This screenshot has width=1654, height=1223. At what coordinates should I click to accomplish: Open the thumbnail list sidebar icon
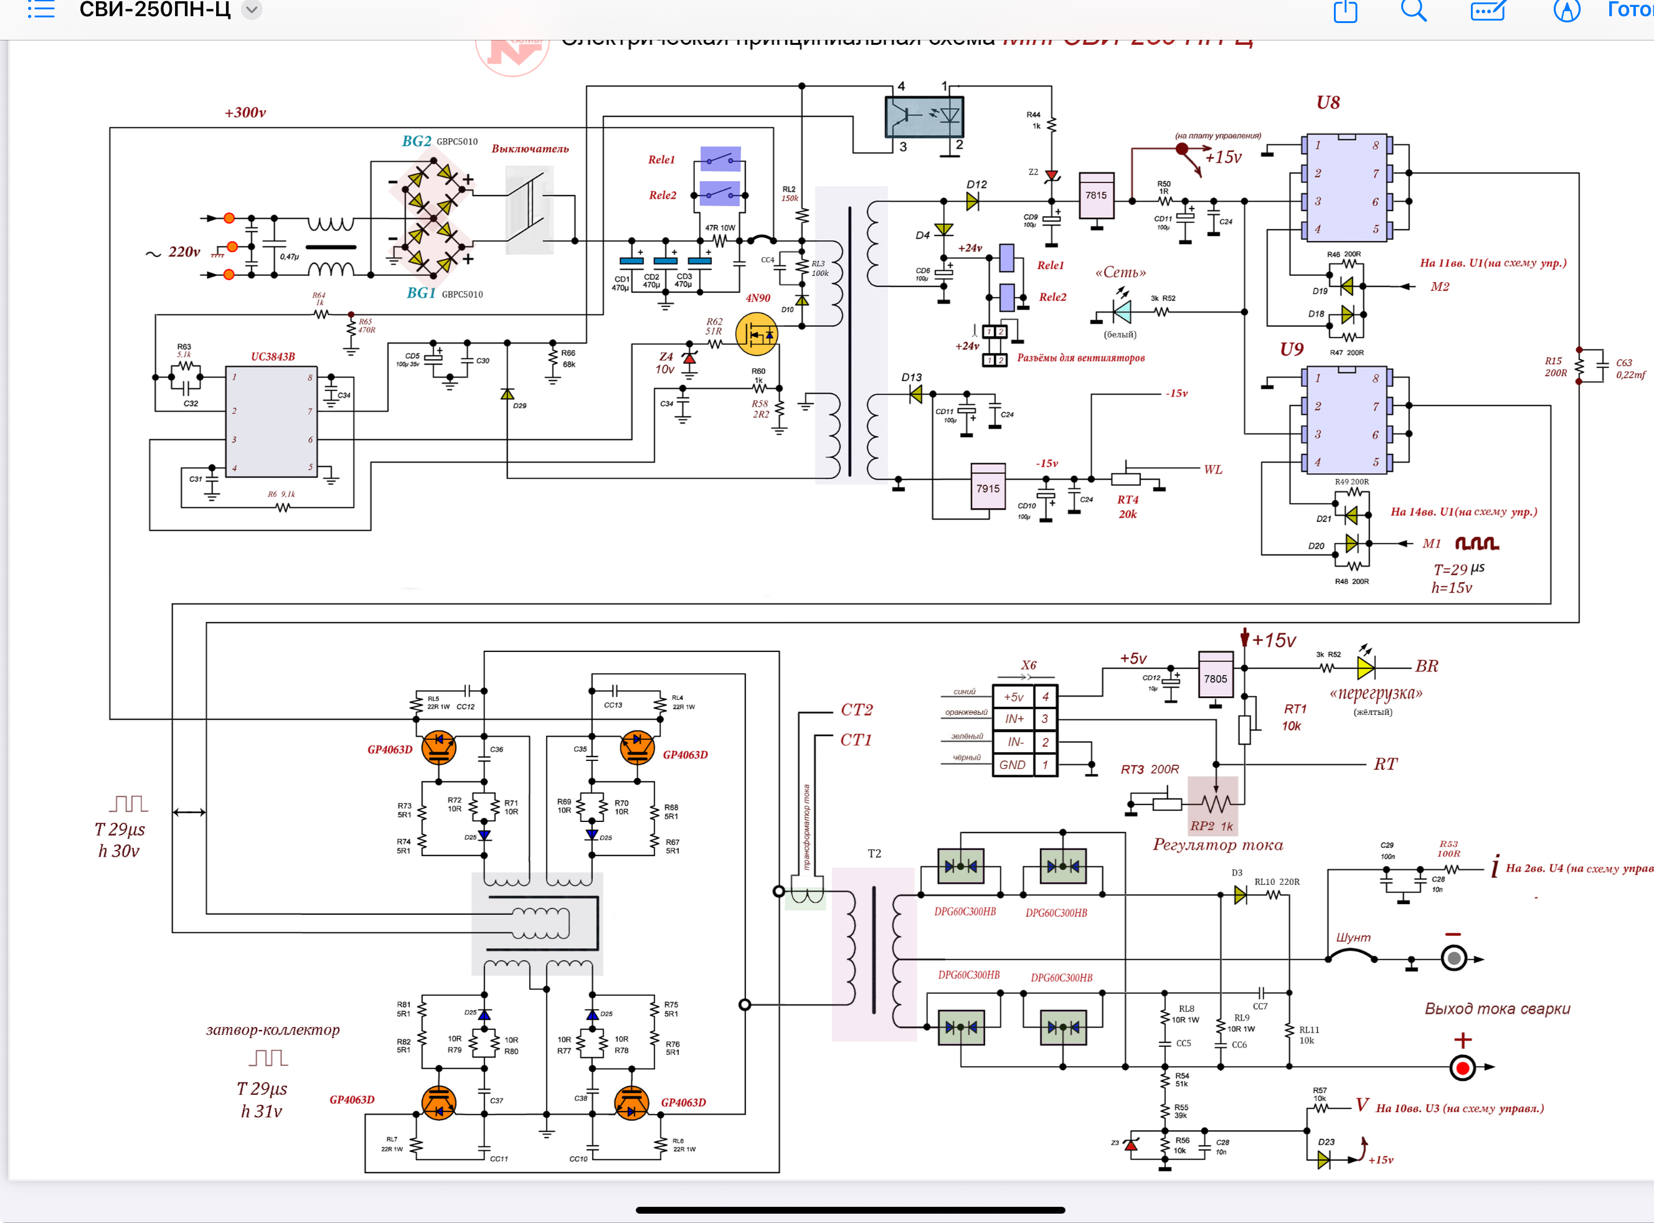pyautogui.click(x=42, y=9)
